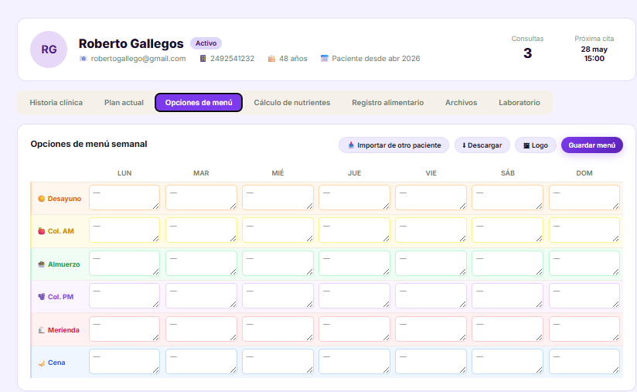Click the Almuerzo field for JUE
The width and height of the screenshot is (637, 392).
[354, 263]
